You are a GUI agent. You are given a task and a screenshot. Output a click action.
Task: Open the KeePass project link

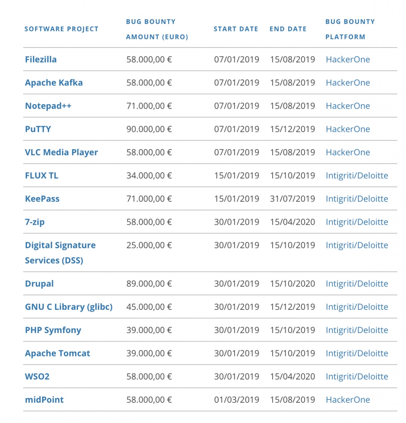pos(42,199)
